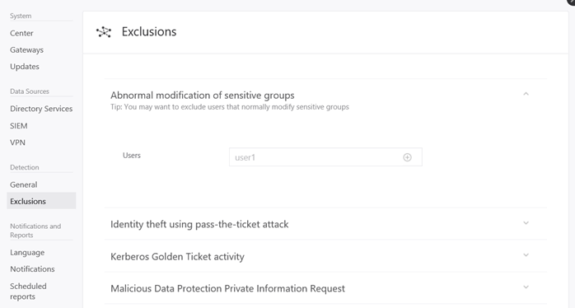Viewport: 575px width, 308px height.
Task: Select VPN under Data Sources
Action: tap(17, 142)
